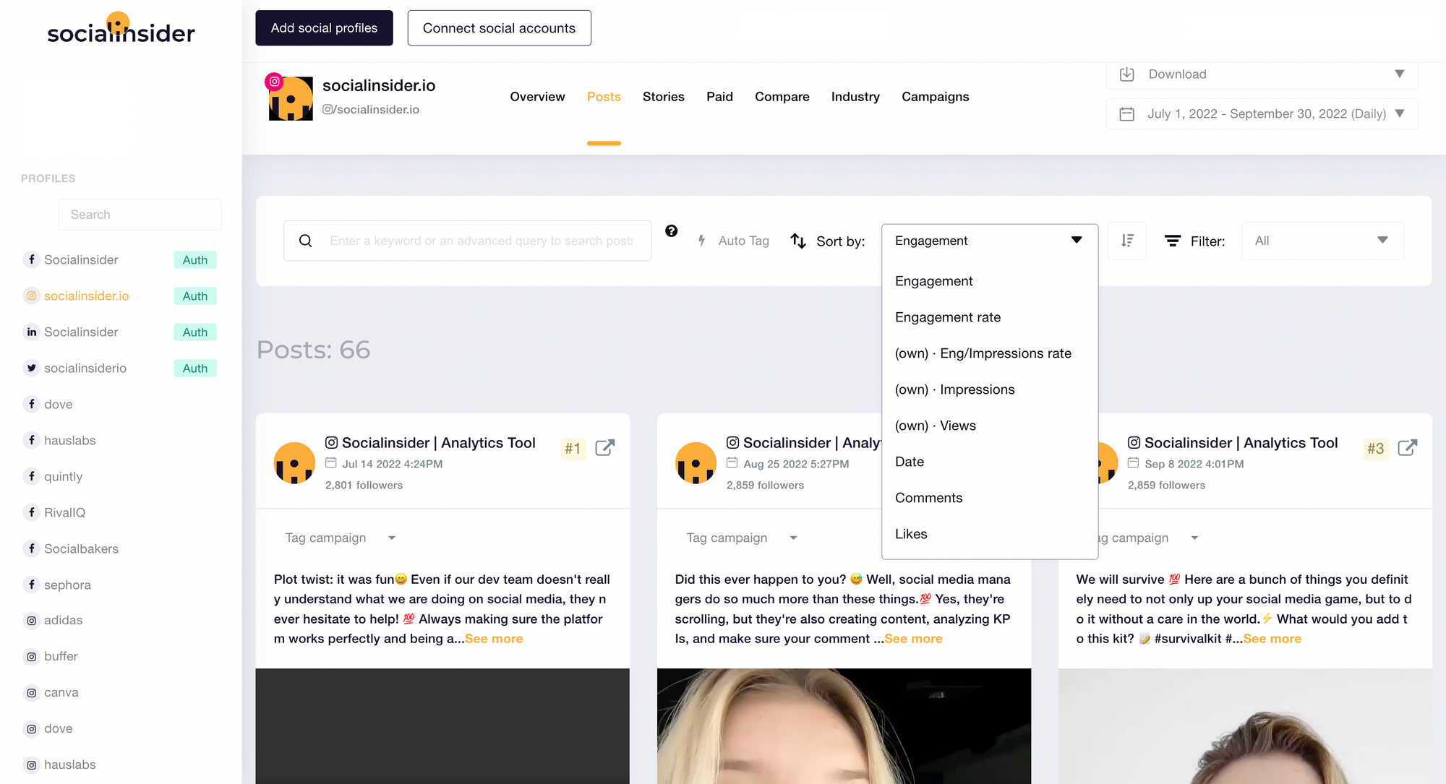The height and width of the screenshot is (784, 1446).
Task: Open Tag campaign dropdown on post #3
Action: (x=1147, y=538)
